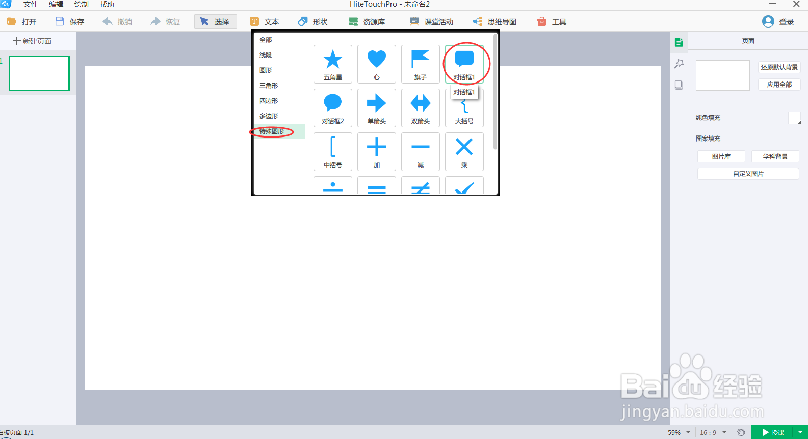
Task: Open the Help (帮助) menu
Action: [107, 4]
